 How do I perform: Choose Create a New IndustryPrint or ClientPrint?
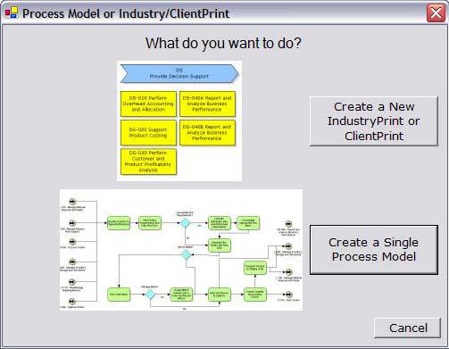[x=374, y=121]
